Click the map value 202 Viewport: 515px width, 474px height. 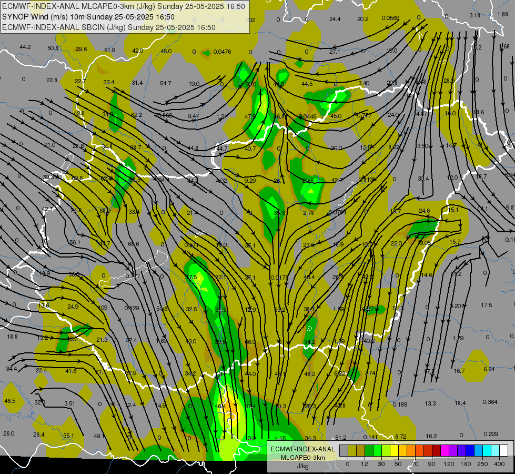[x=250, y=20]
